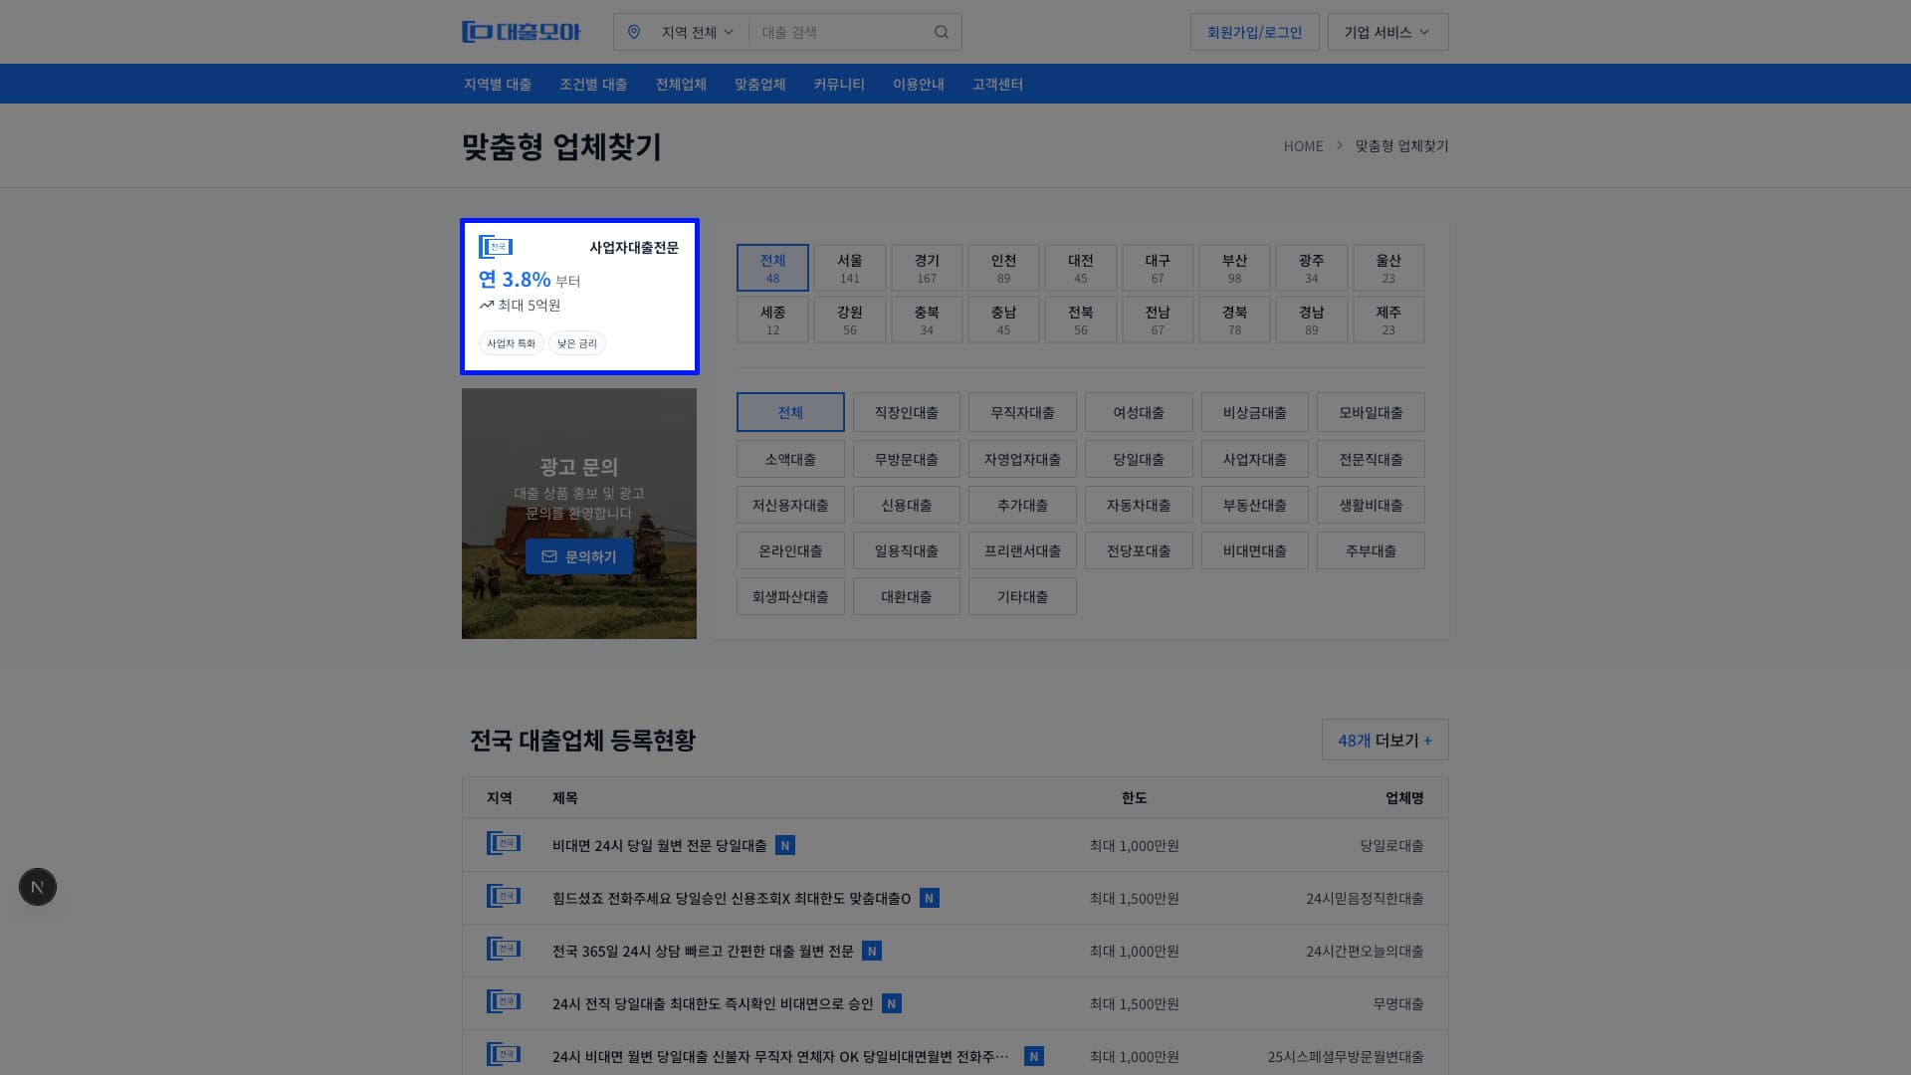Click the HOME breadcrumb link

coord(1303,145)
